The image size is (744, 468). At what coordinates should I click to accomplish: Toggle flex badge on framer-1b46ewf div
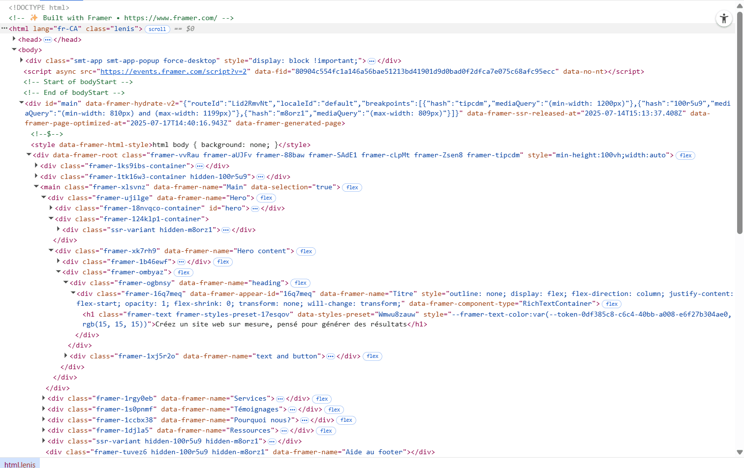point(223,262)
